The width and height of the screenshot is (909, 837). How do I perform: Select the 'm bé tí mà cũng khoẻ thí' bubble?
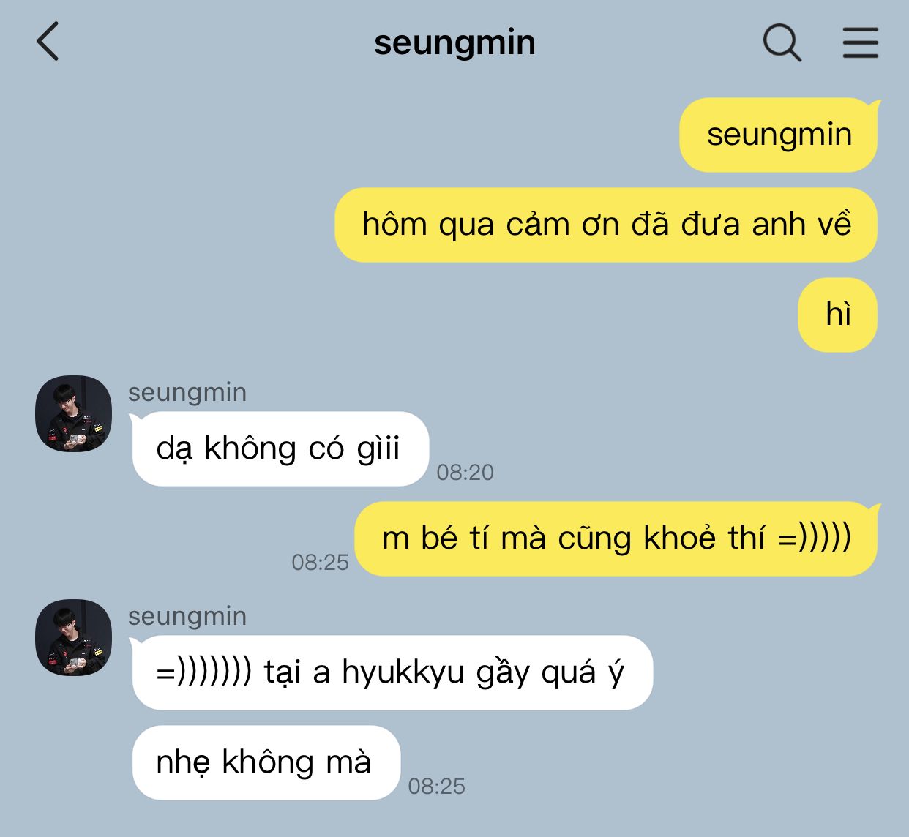coord(616,539)
